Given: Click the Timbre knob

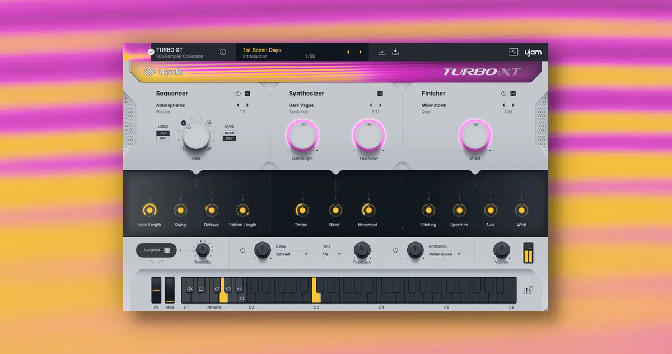Looking at the screenshot, I should 302,210.
